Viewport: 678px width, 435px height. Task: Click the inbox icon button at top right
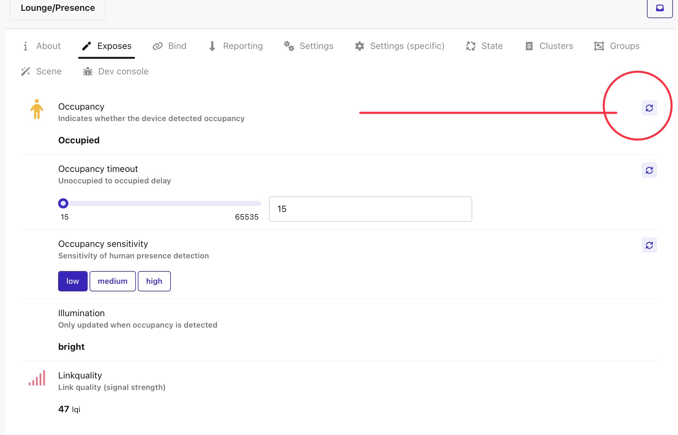[660, 8]
